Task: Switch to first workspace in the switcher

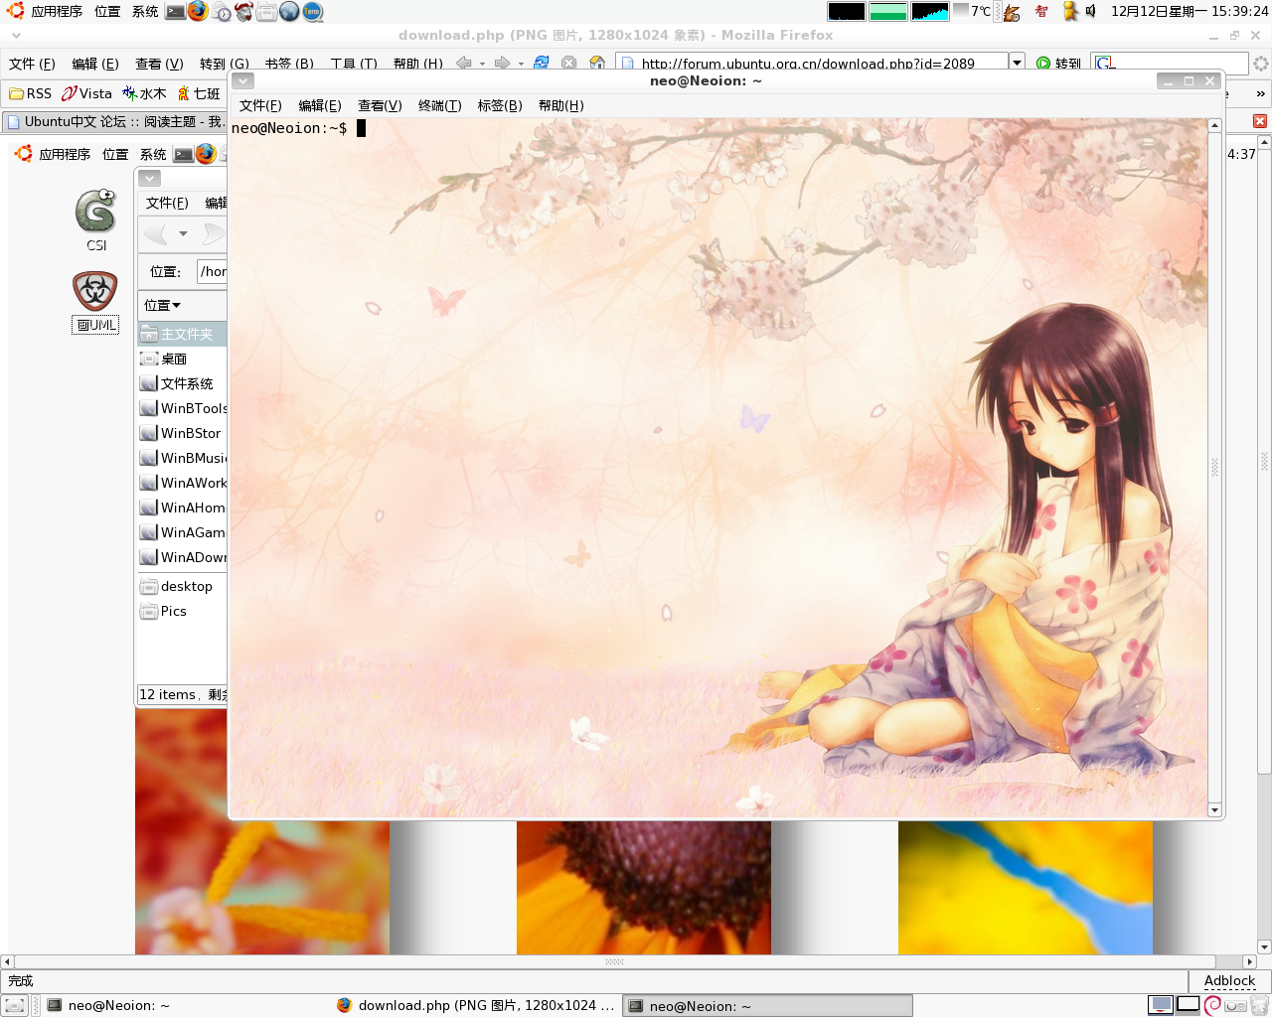Action: (1161, 1005)
